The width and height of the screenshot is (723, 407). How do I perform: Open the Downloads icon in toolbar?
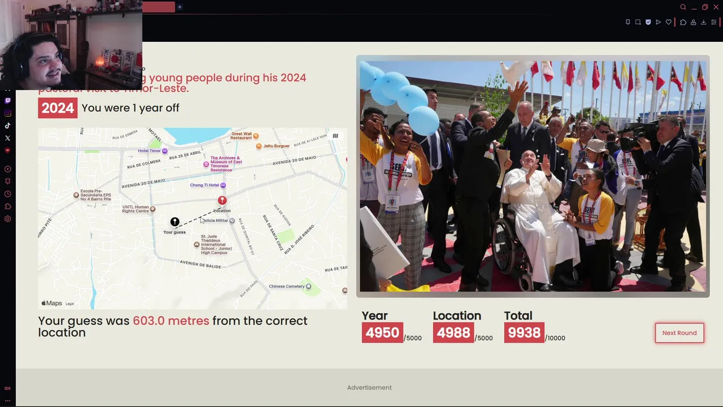coord(703,22)
